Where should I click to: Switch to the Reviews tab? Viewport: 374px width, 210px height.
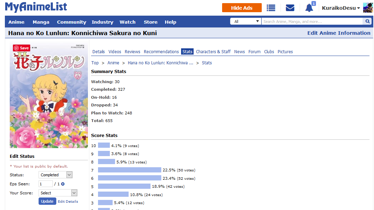(132, 52)
